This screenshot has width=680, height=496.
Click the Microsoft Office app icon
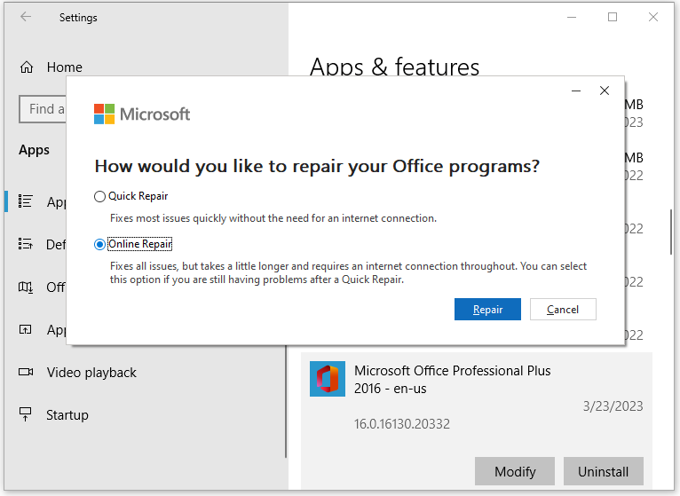point(327,379)
